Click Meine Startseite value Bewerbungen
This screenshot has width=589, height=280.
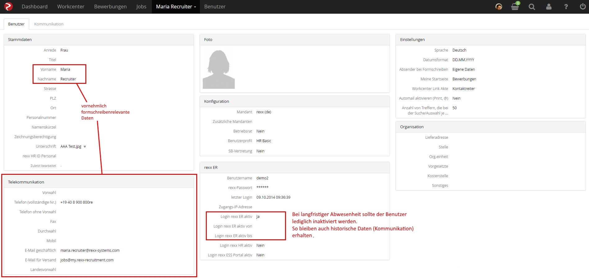point(464,79)
